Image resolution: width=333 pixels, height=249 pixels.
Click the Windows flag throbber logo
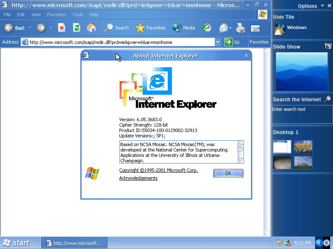(x=263, y=15)
